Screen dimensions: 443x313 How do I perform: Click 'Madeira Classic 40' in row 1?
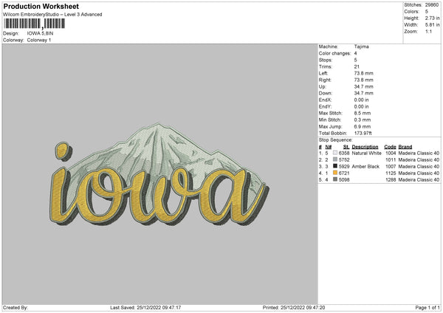pos(419,153)
